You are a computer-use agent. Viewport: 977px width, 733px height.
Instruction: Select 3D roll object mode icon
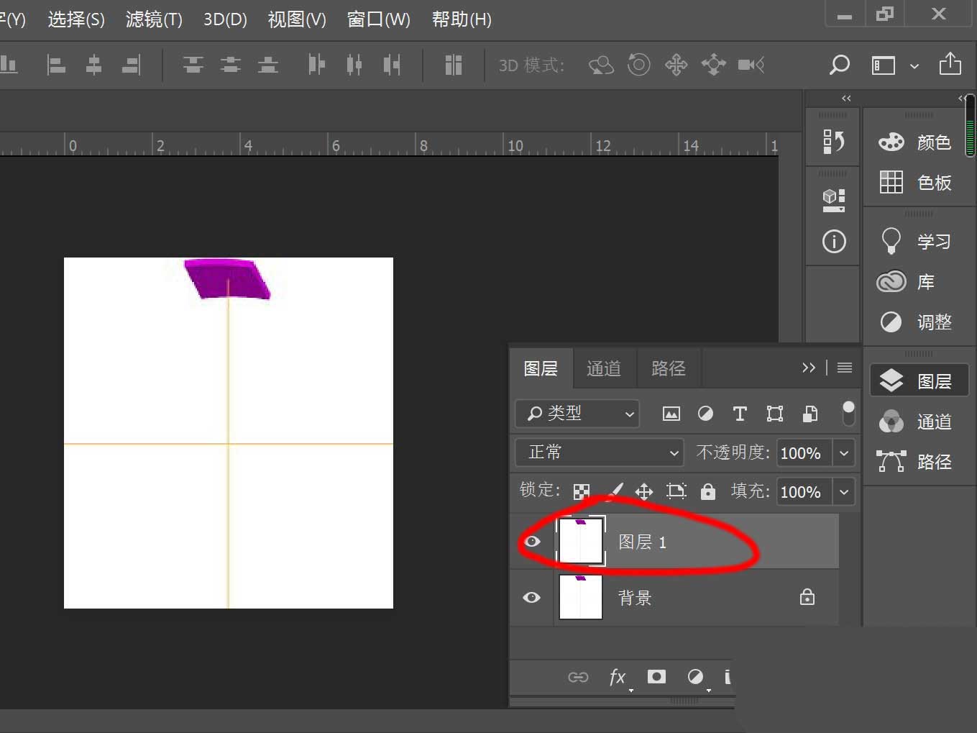click(638, 65)
